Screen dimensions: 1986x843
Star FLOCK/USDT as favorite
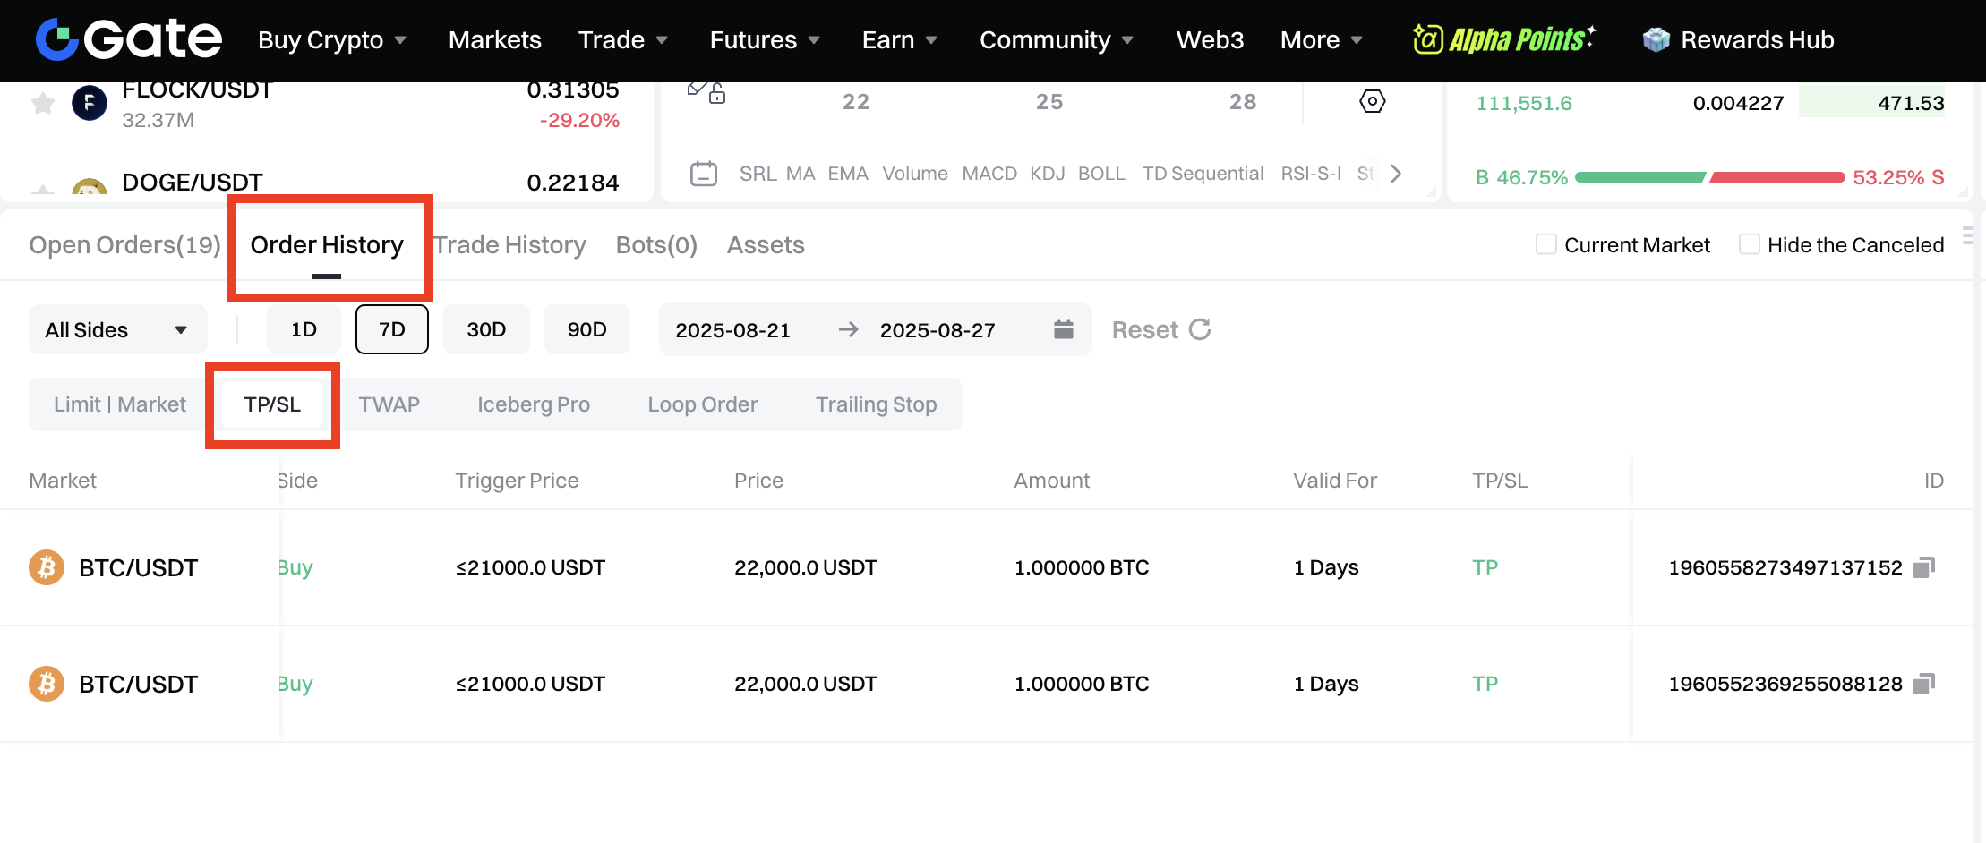42,104
